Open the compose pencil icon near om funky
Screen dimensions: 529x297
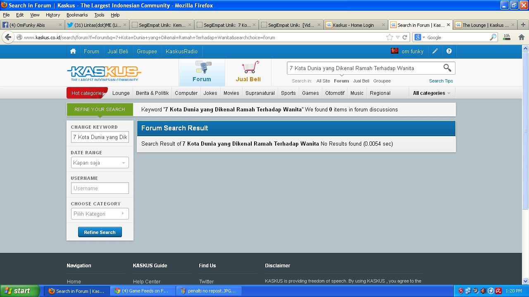(435, 51)
